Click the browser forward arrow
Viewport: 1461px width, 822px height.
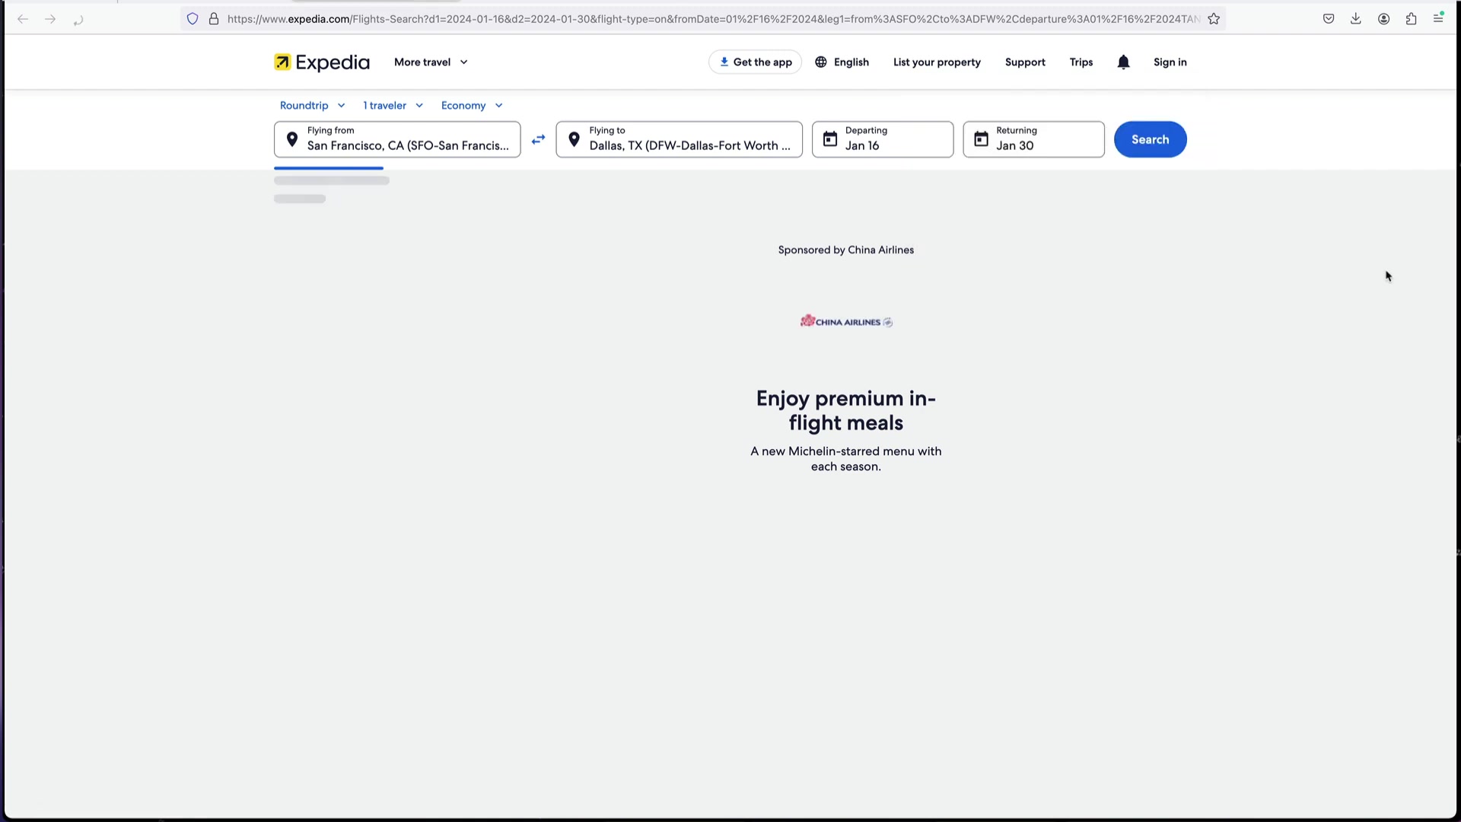pyautogui.click(x=50, y=19)
